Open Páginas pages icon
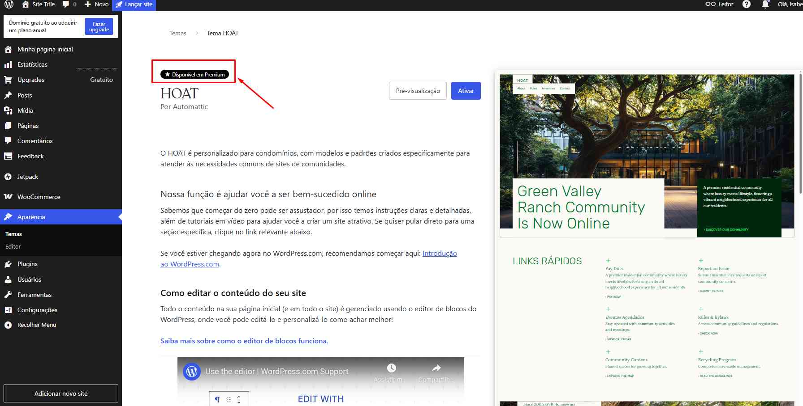 (8, 126)
